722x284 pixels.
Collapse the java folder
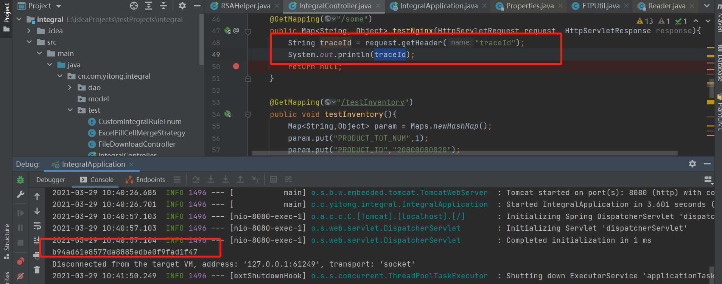(x=50, y=65)
